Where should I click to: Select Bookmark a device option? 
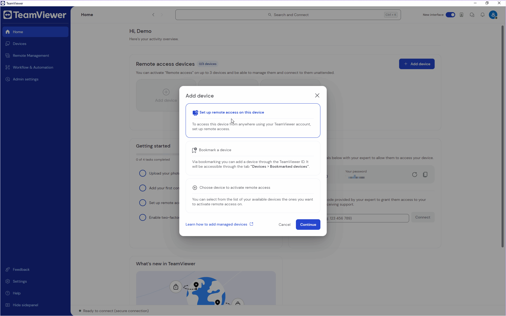pos(215,150)
